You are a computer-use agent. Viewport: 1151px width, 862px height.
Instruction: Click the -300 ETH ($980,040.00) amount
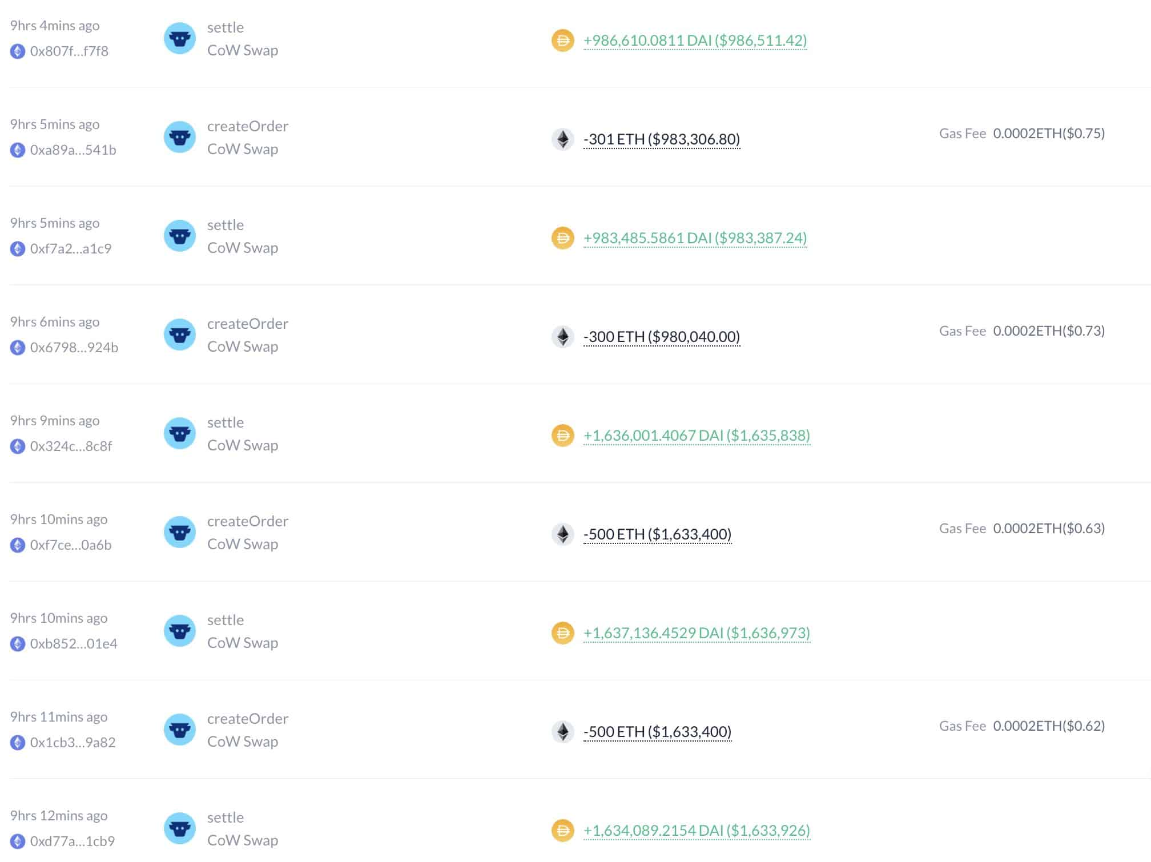click(x=661, y=337)
